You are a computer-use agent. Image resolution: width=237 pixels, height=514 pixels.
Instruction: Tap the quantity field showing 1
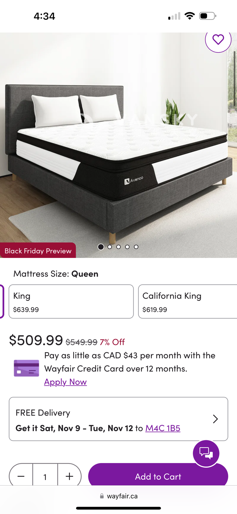pyautogui.click(x=45, y=477)
